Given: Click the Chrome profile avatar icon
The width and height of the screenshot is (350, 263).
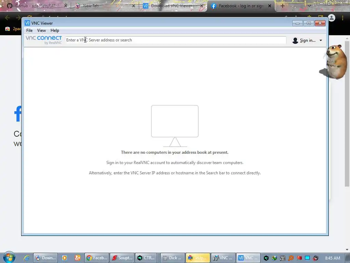Looking at the screenshot, I should [x=332, y=18].
